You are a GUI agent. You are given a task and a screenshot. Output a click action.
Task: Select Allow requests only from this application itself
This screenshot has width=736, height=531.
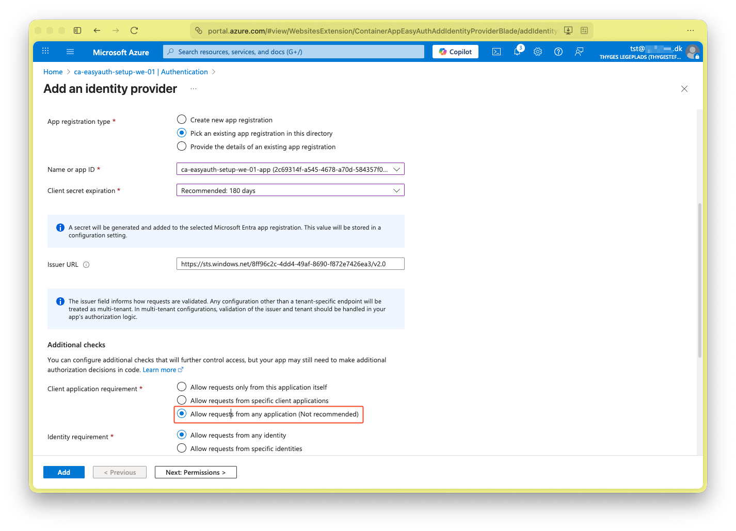point(182,387)
